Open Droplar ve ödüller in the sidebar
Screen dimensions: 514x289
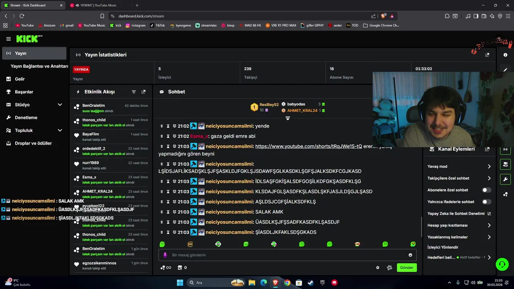[34, 143]
